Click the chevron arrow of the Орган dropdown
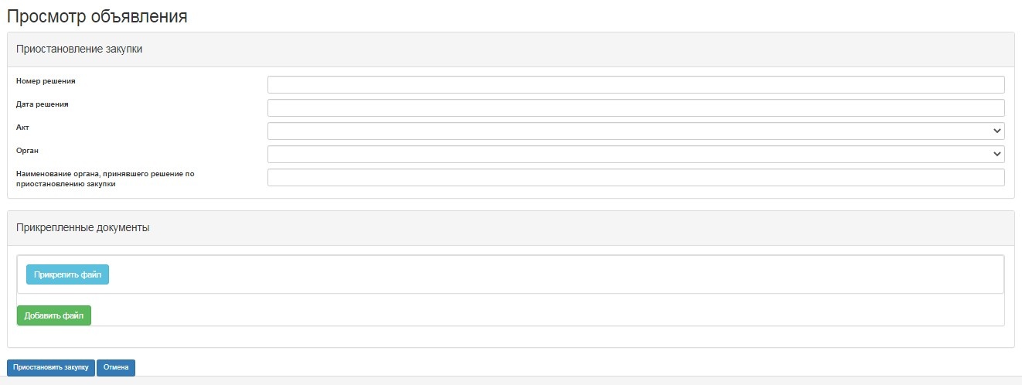 997,154
